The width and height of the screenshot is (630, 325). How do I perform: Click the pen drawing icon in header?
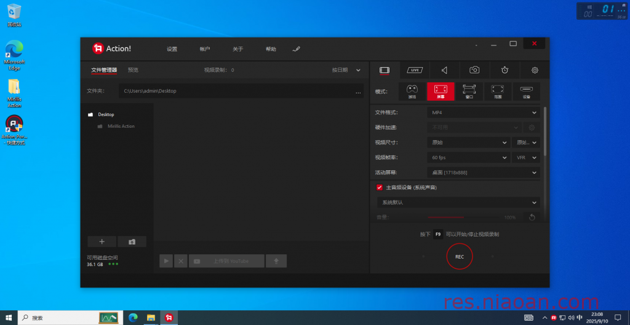pyautogui.click(x=296, y=49)
